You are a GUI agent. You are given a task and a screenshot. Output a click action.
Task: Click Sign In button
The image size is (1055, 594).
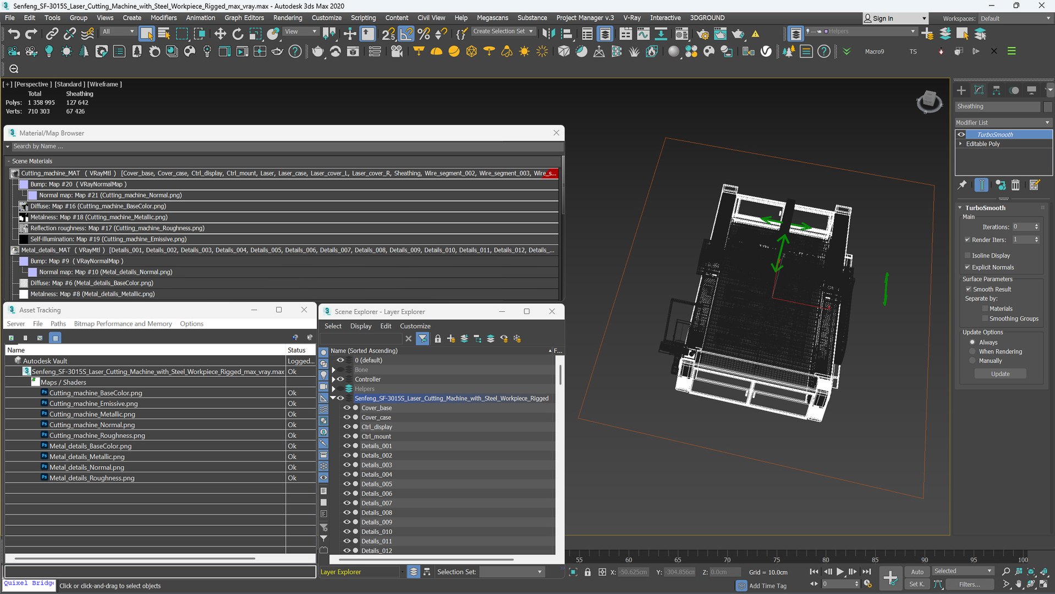pos(895,18)
